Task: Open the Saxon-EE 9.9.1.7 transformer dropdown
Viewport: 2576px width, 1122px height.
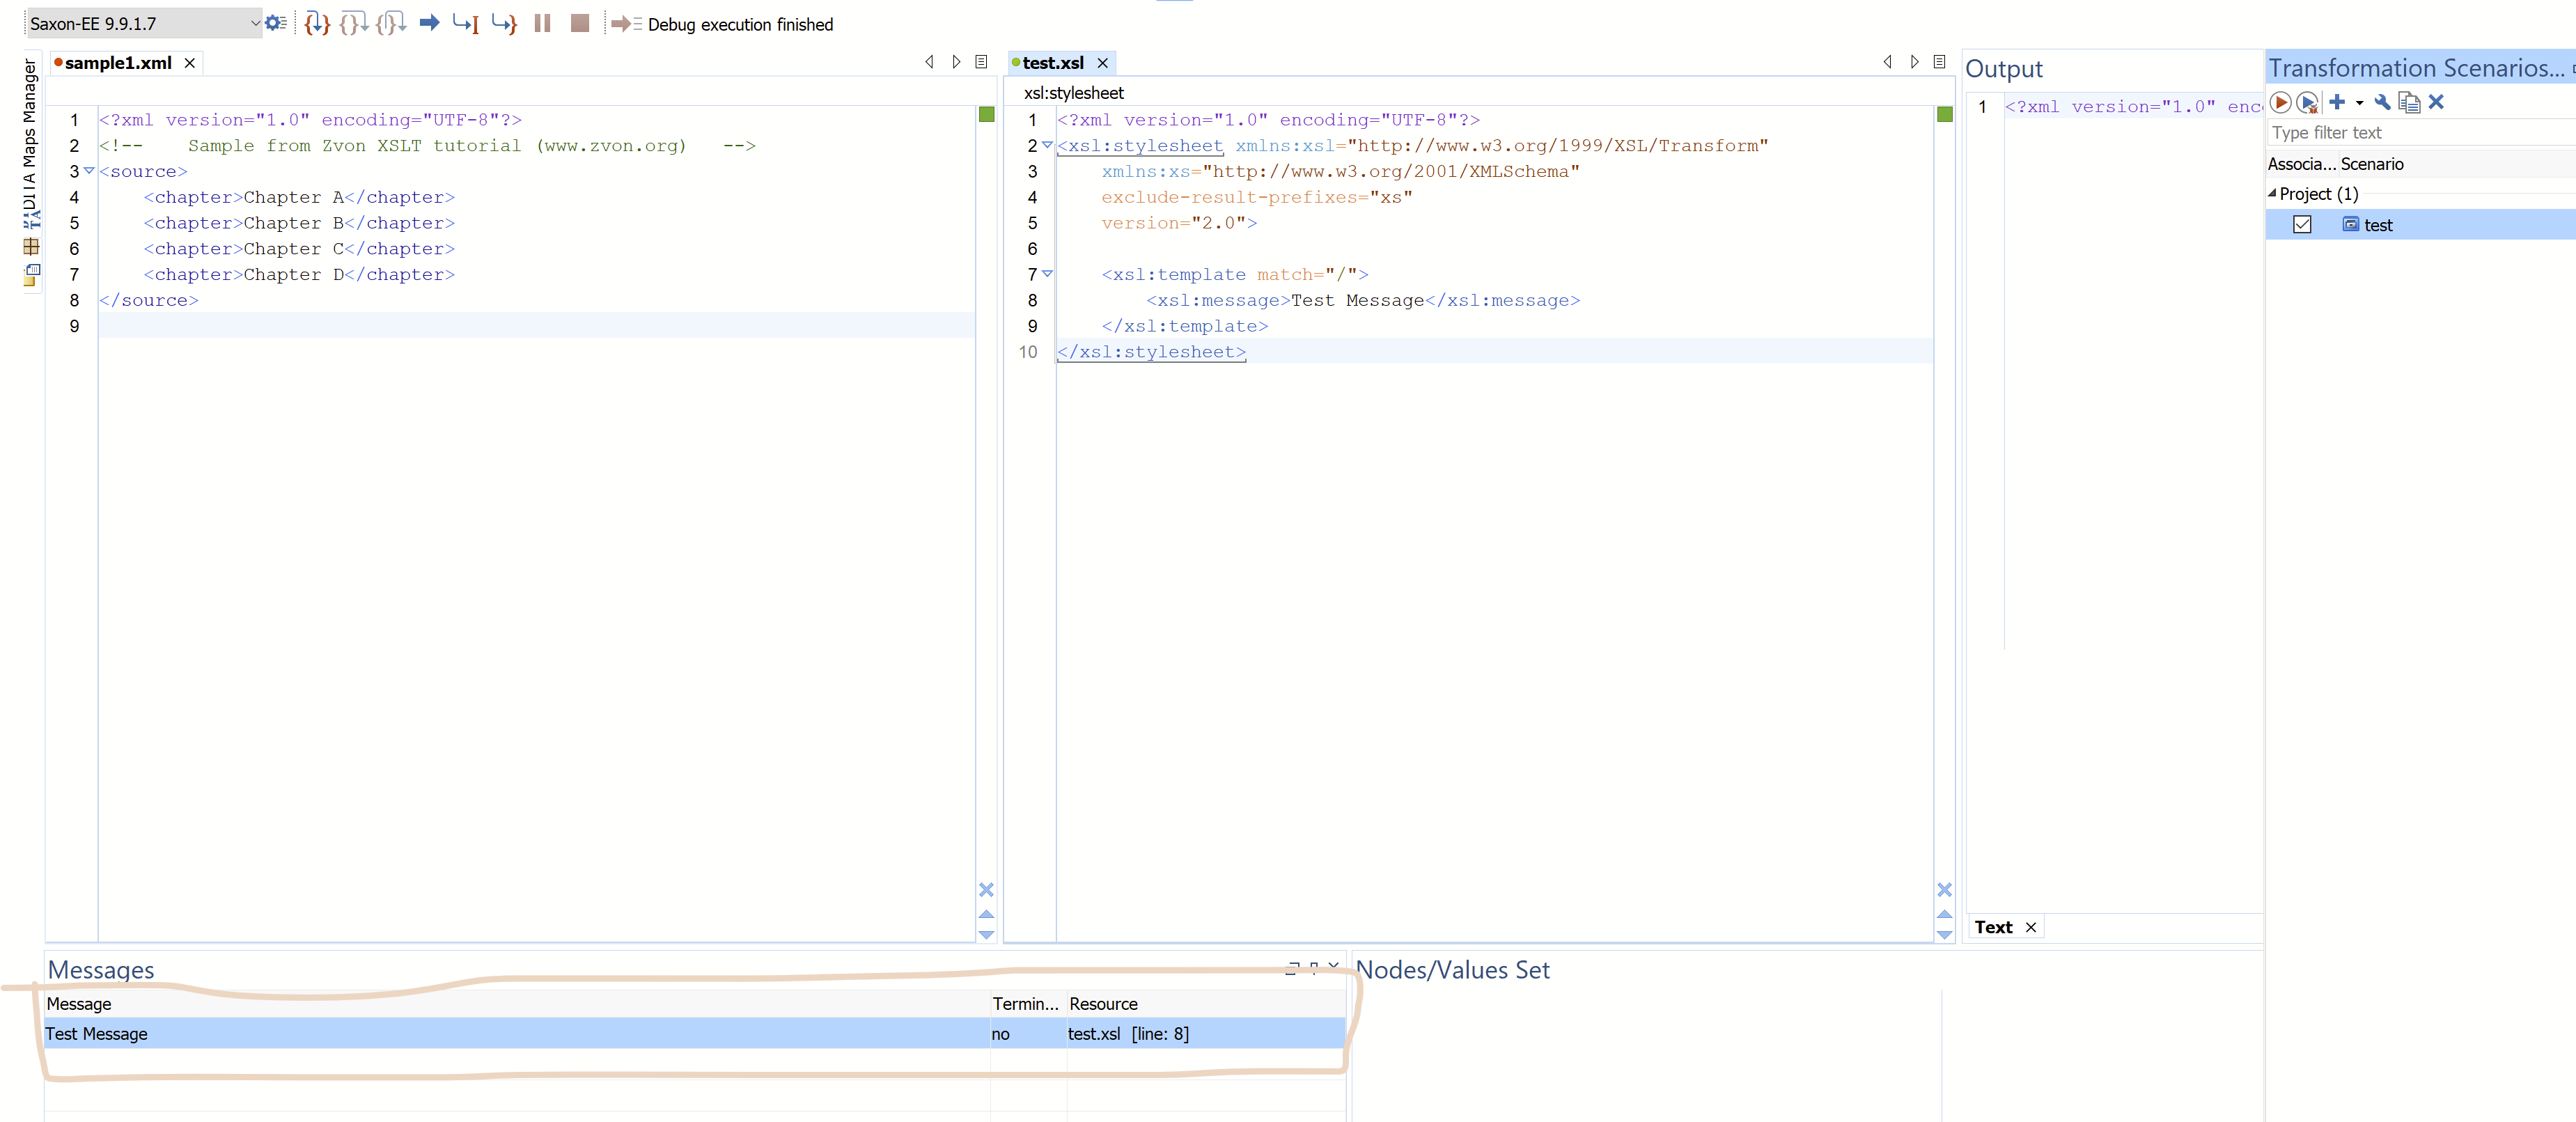Action: coord(144,23)
